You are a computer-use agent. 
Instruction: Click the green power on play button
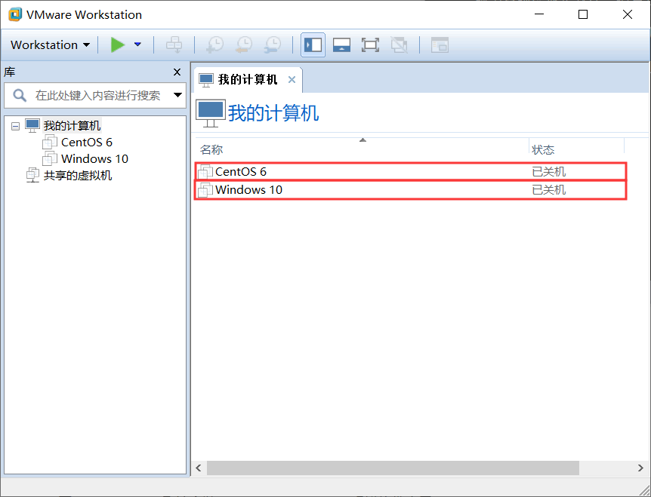[118, 45]
